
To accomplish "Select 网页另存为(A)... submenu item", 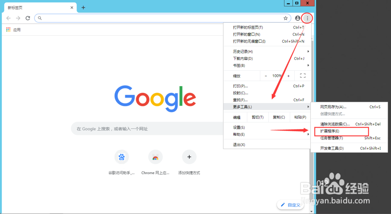I will tap(349, 107).
